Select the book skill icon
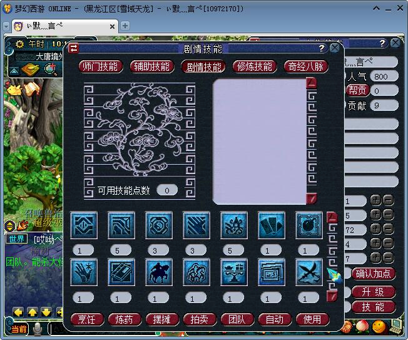The width and height of the screenshot is (408, 340). [121, 272]
